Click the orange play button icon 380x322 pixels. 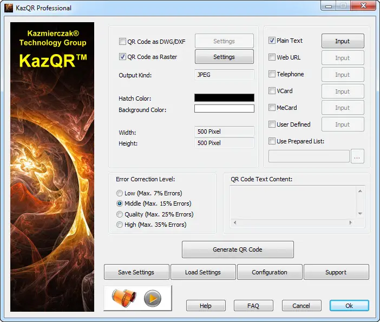click(153, 298)
